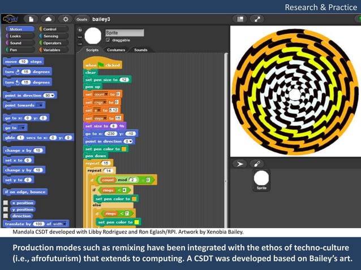Click the pen up block
Image resolution: width=361 pixels, height=270 pixels.
click(93, 86)
